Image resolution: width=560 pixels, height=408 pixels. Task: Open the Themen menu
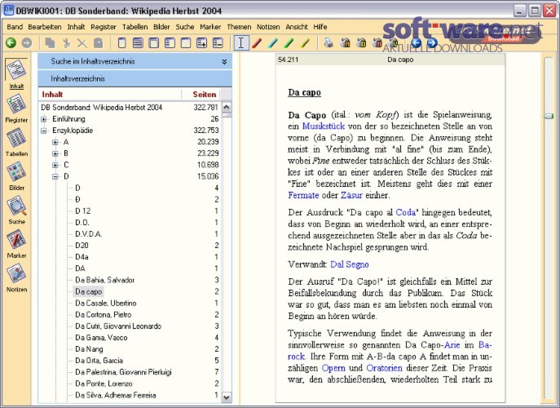[239, 27]
